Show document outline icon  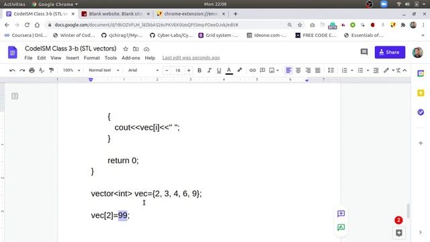pyautogui.click(x=15, y=96)
